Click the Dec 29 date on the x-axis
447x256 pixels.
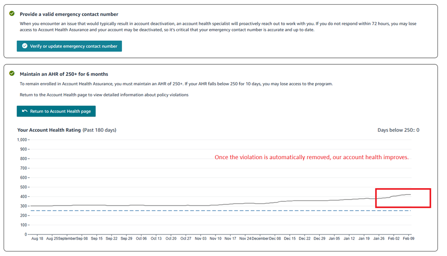tap(319, 239)
